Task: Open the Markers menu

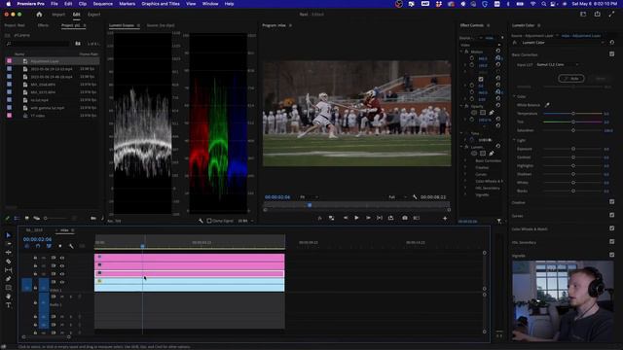Action: pyautogui.click(x=128, y=4)
